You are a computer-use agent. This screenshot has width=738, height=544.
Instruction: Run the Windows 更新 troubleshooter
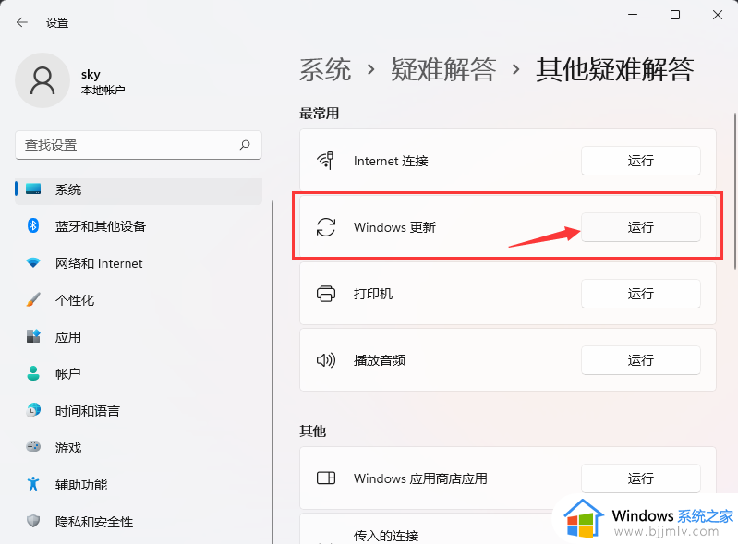[x=641, y=227]
